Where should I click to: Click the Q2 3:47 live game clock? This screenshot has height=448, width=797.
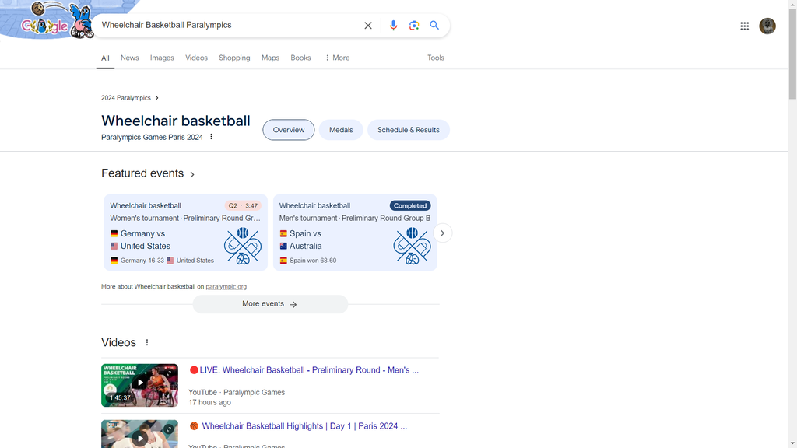[x=243, y=205]
